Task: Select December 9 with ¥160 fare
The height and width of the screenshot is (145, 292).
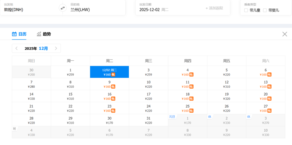Action: point(109,84)
